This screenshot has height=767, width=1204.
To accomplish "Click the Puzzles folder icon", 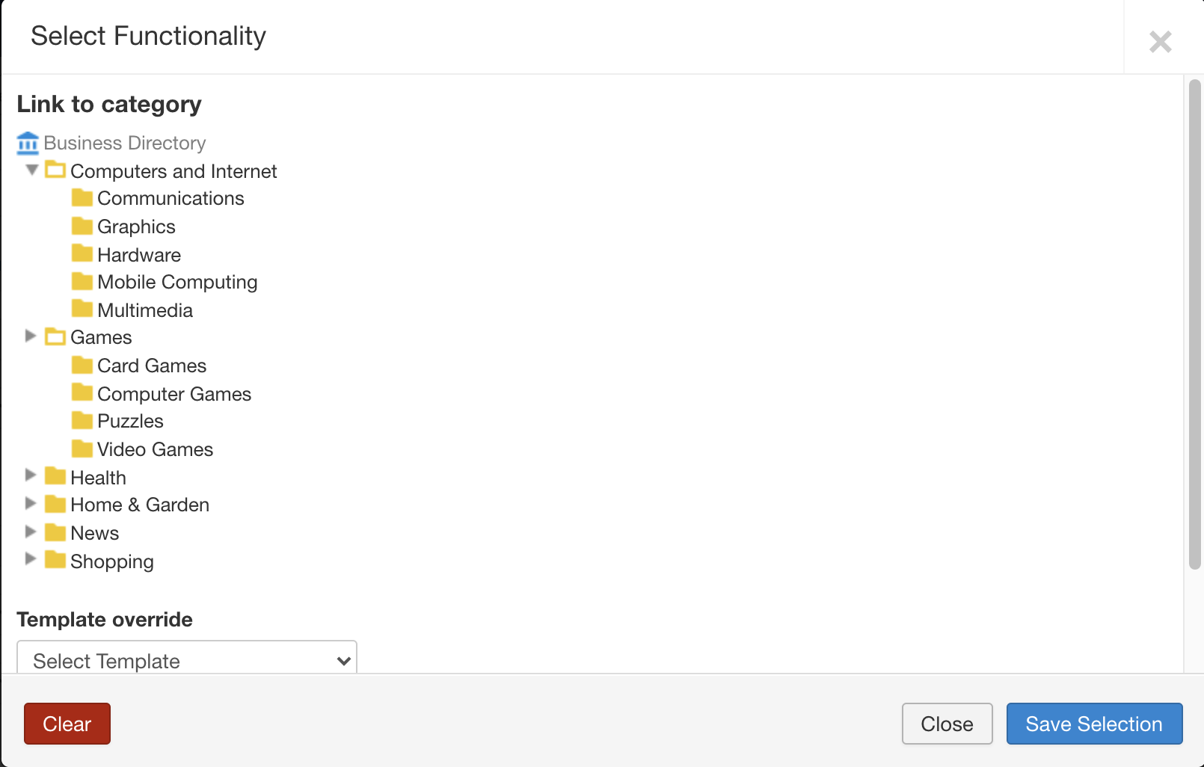I will 82,421.
